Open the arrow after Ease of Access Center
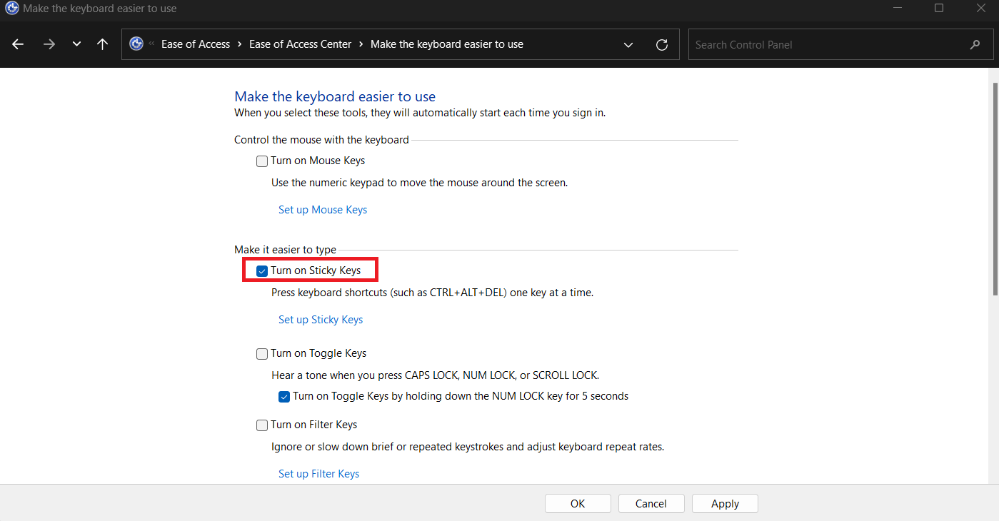999x521 pixels. pos(361,44)
